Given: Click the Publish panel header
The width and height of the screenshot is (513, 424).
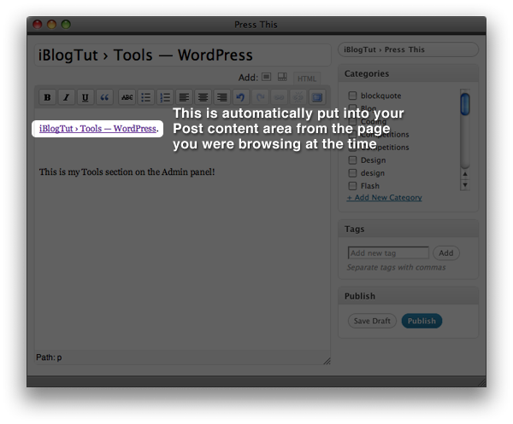Looking at the screenshot, I should click(x=409, y=296).
